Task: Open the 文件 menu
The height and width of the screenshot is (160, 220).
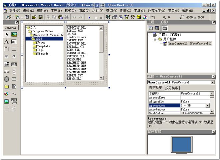Action: pyautogui.click(x=14, y=11)
